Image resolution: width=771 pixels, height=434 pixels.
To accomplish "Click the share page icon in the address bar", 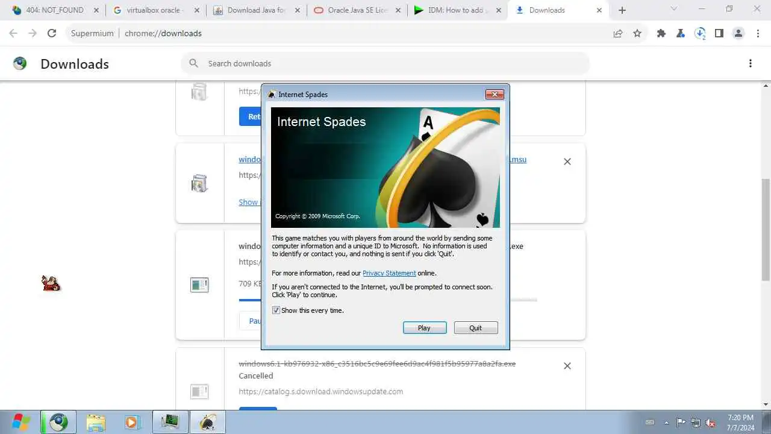I will click(618, 33).
